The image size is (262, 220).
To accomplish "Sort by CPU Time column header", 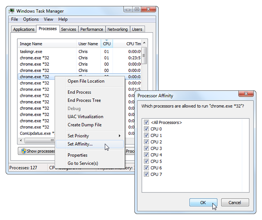I will pos(127,44).
